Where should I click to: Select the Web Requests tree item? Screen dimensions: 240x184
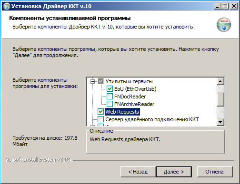click(x=122, y=112)
